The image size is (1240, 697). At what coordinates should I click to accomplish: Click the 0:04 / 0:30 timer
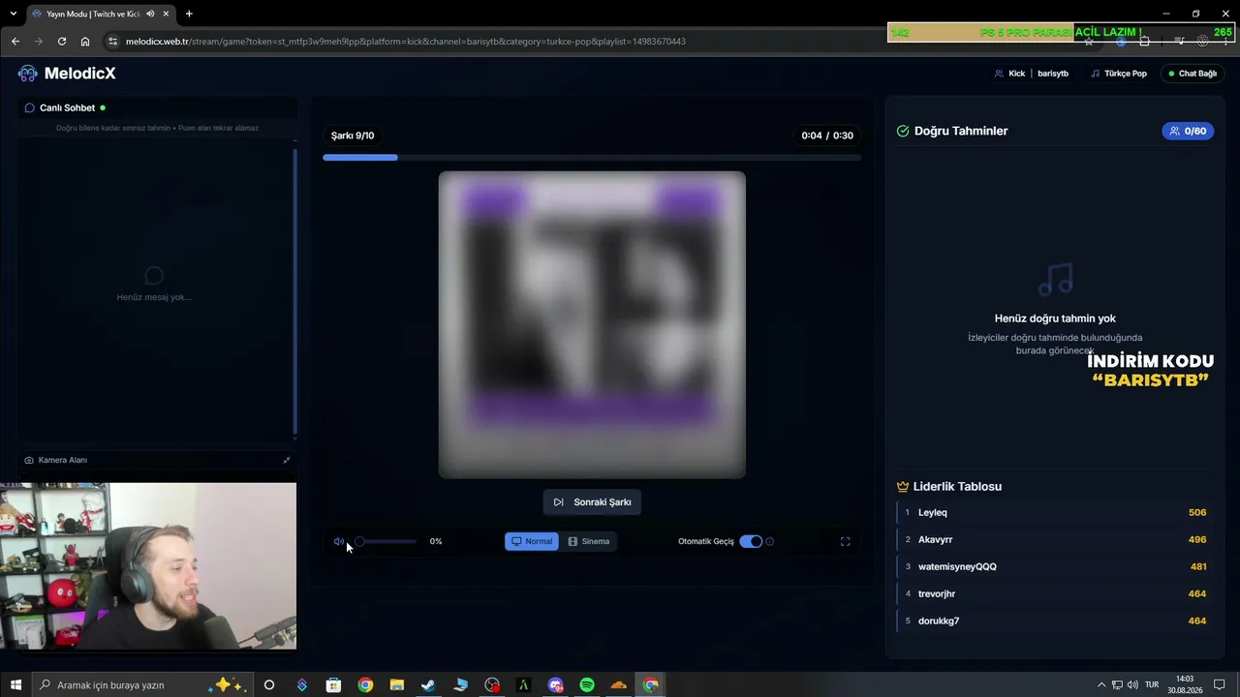[827, 136]
